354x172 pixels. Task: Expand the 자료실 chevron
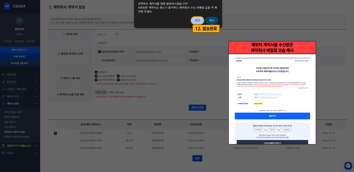(x=36, y=153)
